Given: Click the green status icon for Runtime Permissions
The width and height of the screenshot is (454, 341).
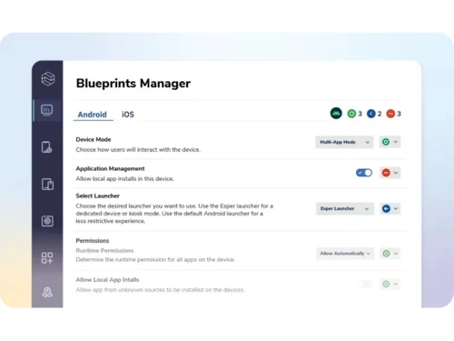Looking at the screenshot, I should (386, 254).
